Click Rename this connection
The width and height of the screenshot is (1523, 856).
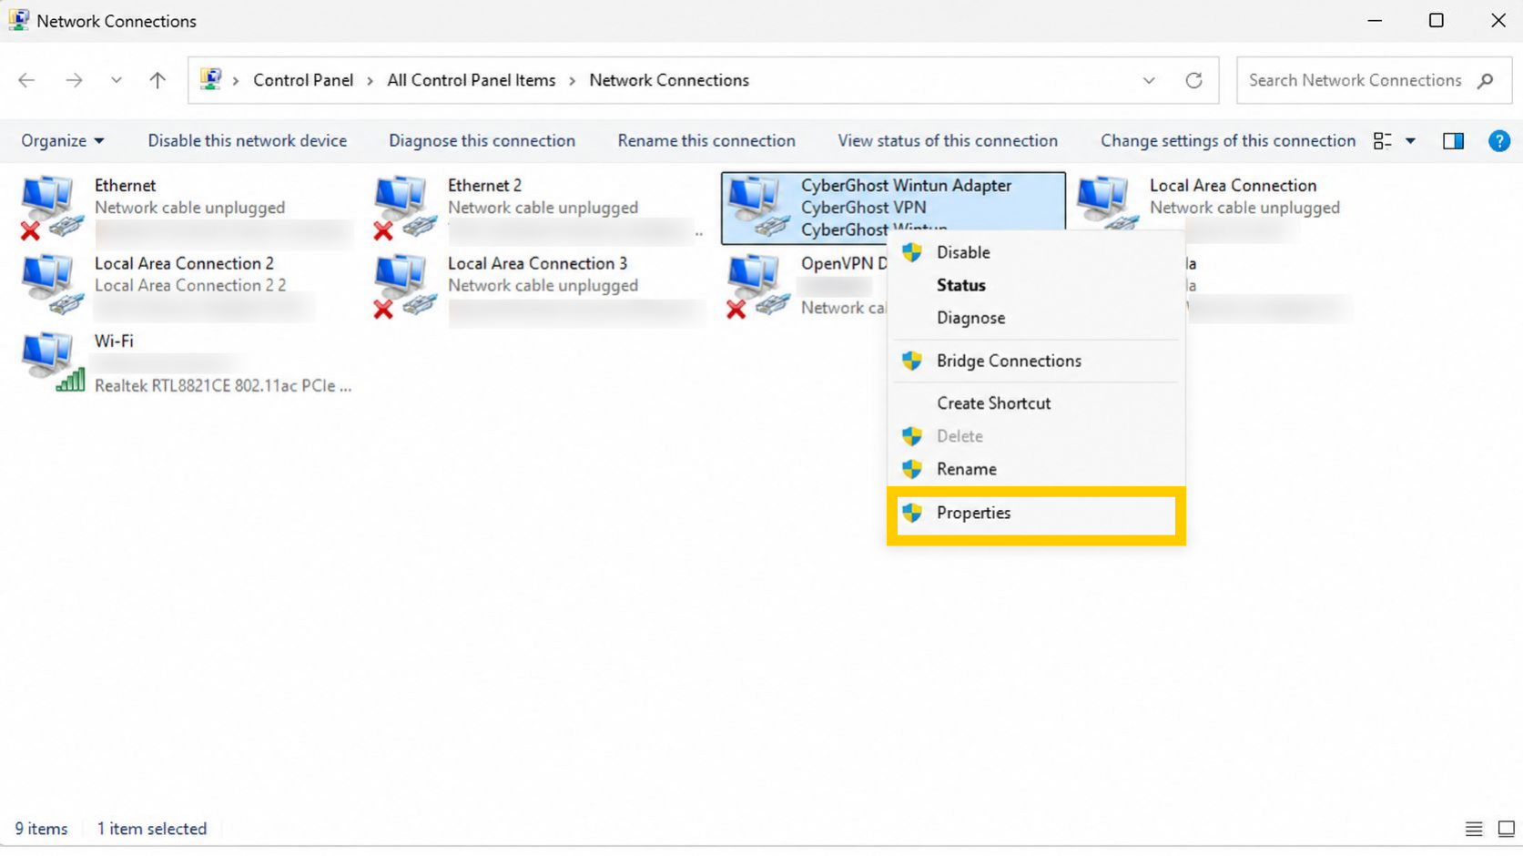pos(706,141)
